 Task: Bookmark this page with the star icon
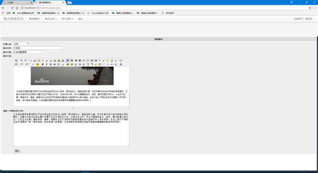[x=309, y=8]
